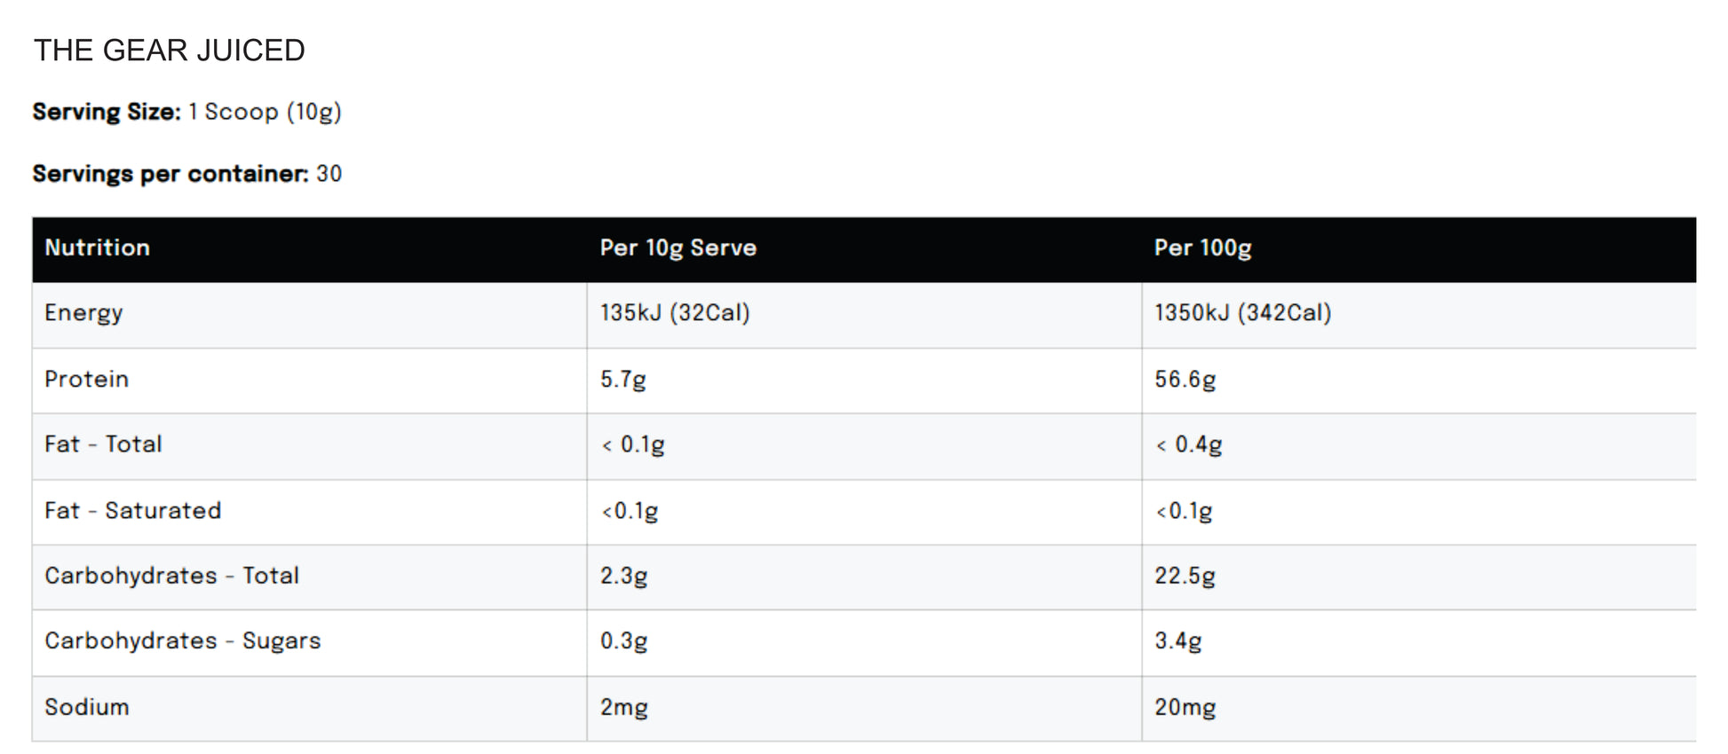Screen dimensions: 1728x754
Task: Click the Sodium row label
Action: pyautogui.click(x=87, y=708)
